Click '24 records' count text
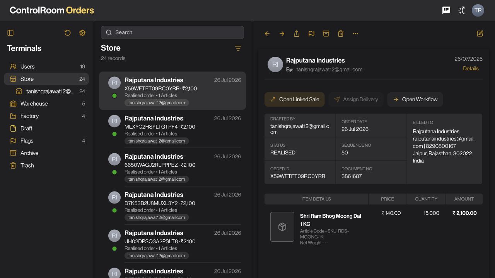This screenshot has height=278, width=495. pos(113,58)
